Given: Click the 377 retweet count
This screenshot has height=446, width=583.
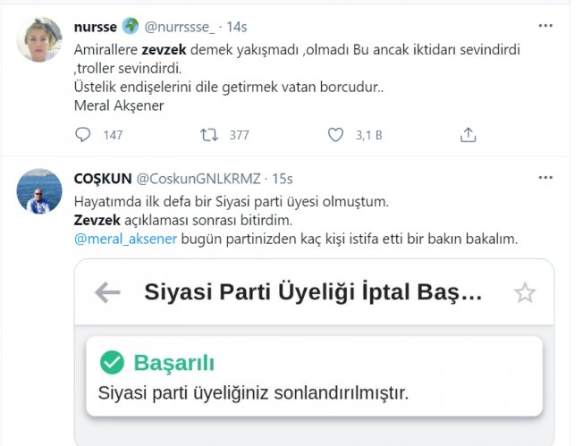Looking at the screenshot, I should pyautogui.click(x=239, y=135).
